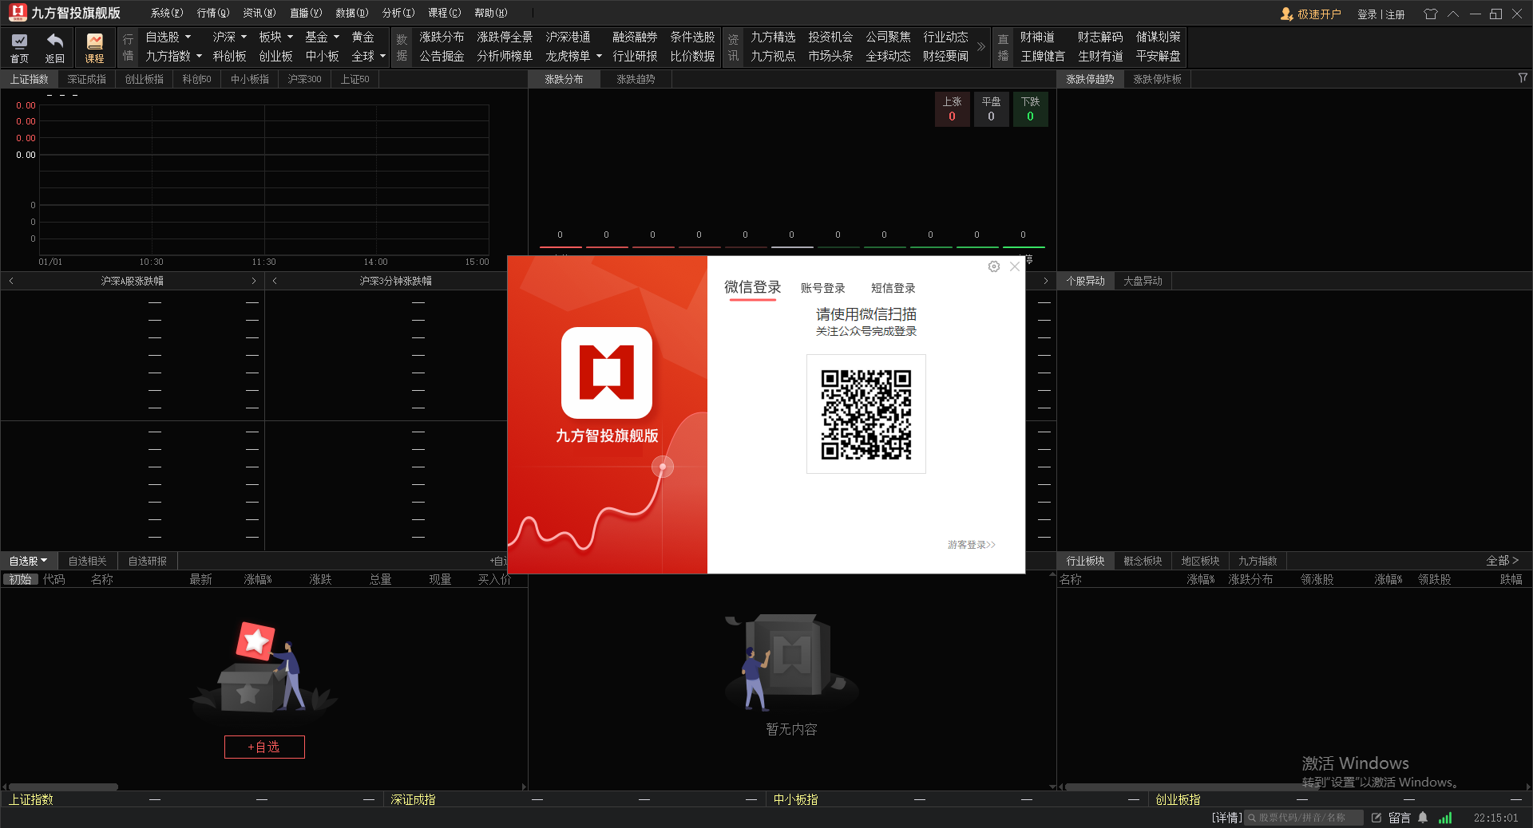Open 条件选股 in the toolbar
This screenshot has width=1533, height=828.
coord(692,37)
